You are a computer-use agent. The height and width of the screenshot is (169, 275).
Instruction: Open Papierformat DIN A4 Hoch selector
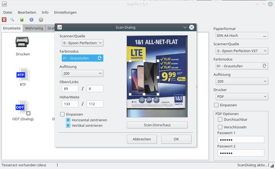tap(242, 35)
